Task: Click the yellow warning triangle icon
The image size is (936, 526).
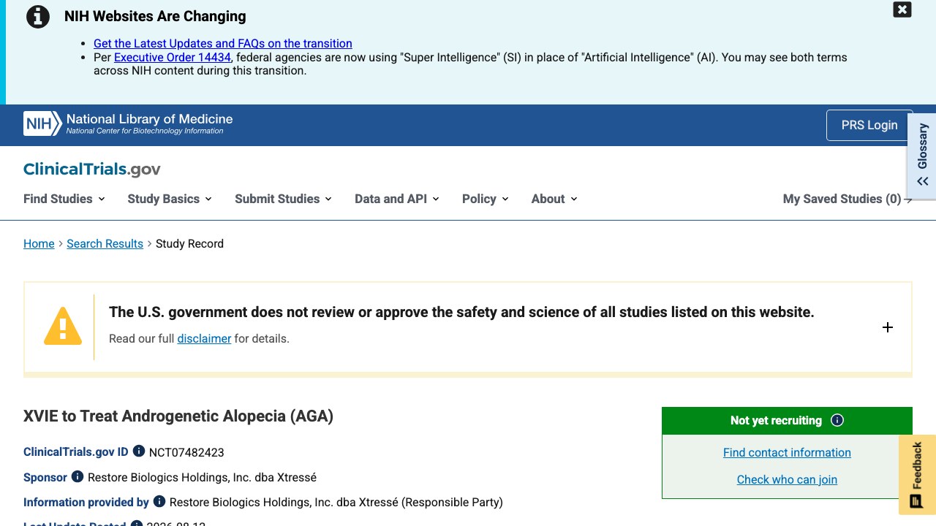Action: 63,326
